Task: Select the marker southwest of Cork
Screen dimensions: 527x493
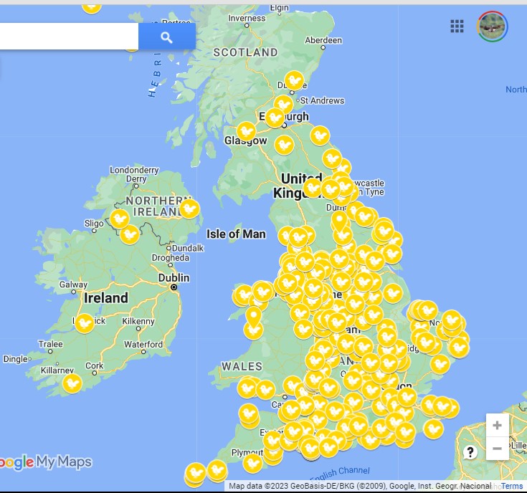Action: (72, 383)
